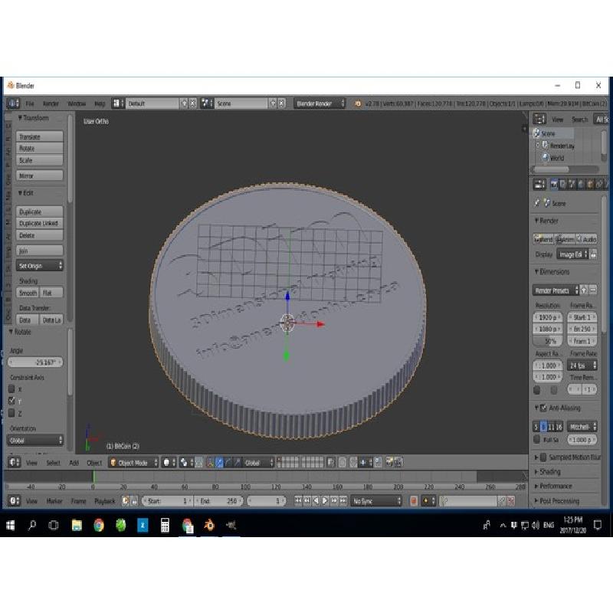Switch to the Object properties tab icon
The height and width of the screenshot is (613, 613).
(590, 184)
